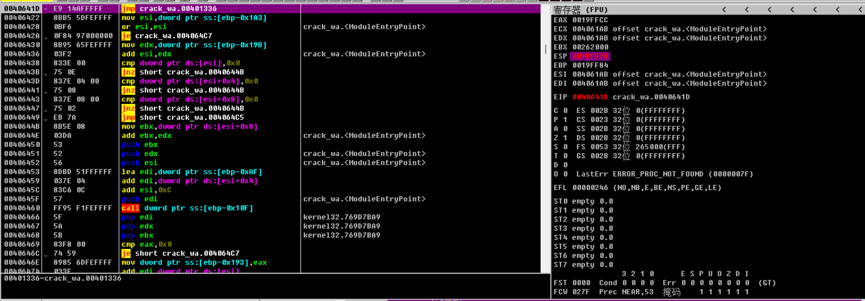Select FCW control word value 027F
The height and width of the screenshot is (301, 865).
coord(581,292)
